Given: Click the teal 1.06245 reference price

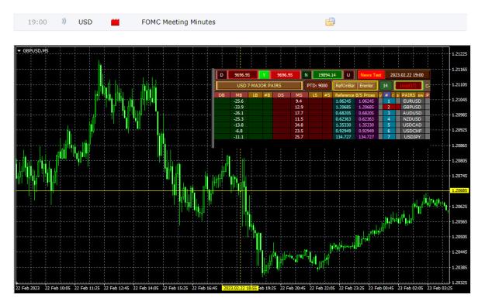Looking at the screenshot, I should pos(343,101).
